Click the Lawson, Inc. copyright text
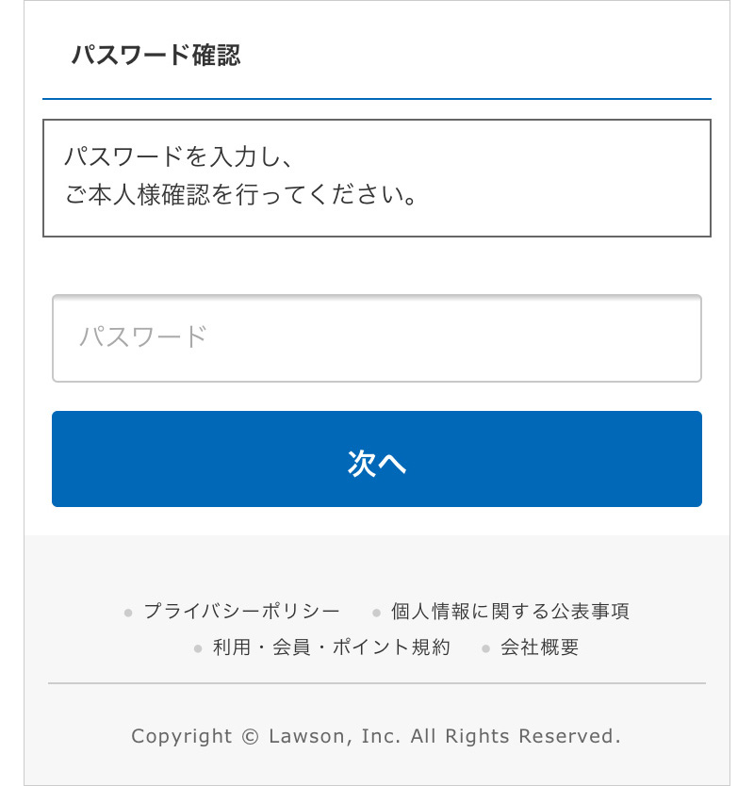 click(335, 736)
